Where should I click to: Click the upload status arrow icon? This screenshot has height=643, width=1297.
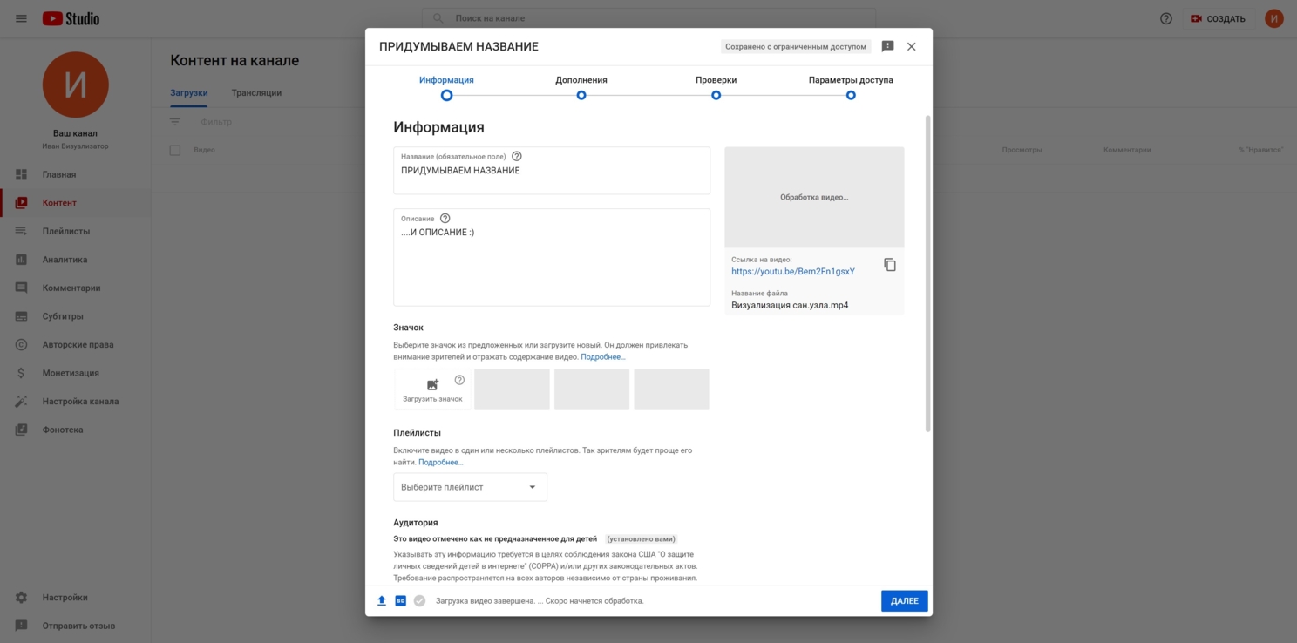click(x=382, y=600)
